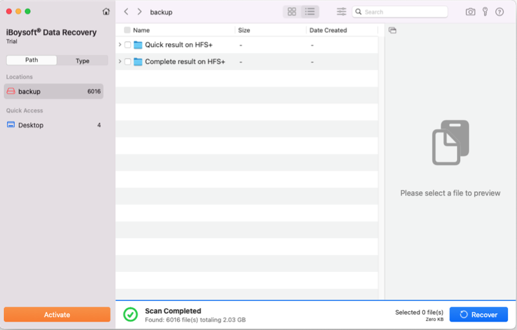Go forward with the right arrow
Image resolution: width=517 pixels, height=330 pixels.
[x=139, y=12]
